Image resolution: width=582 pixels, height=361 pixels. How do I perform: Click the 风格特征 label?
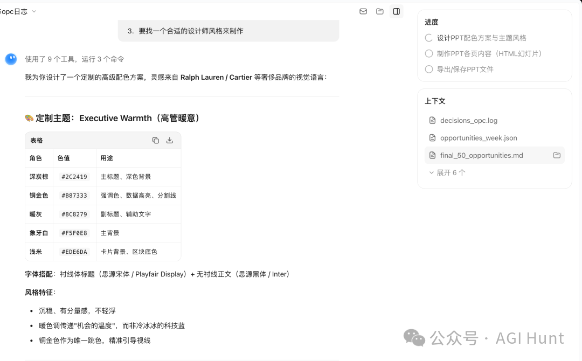pyautogui.click(x=40, y=293)
